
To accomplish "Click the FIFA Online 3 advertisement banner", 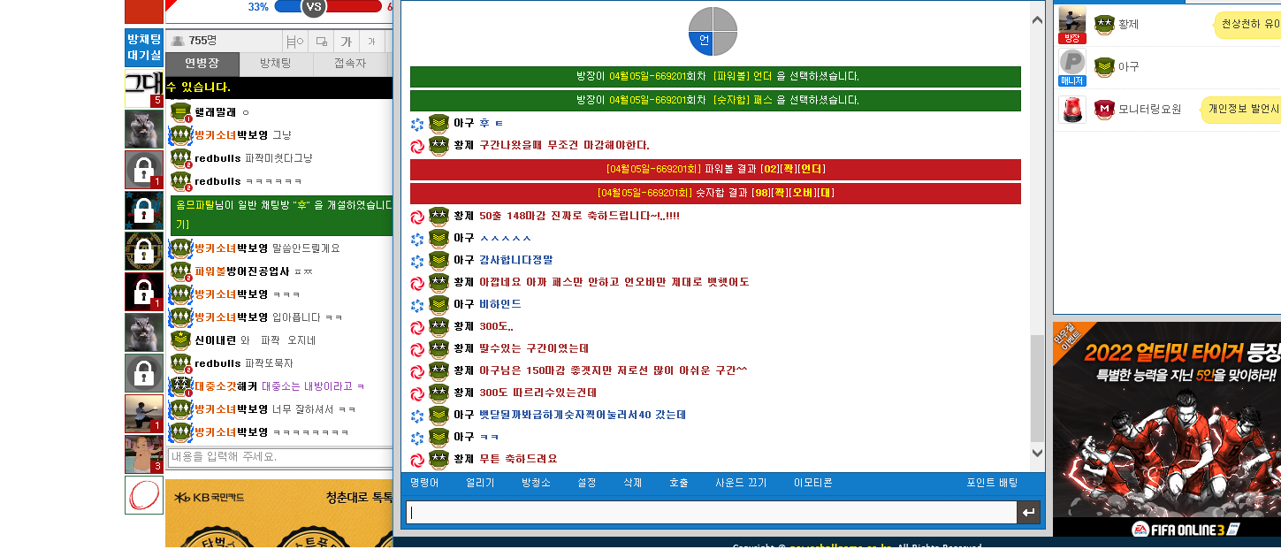I will (x=1167, y=429).
